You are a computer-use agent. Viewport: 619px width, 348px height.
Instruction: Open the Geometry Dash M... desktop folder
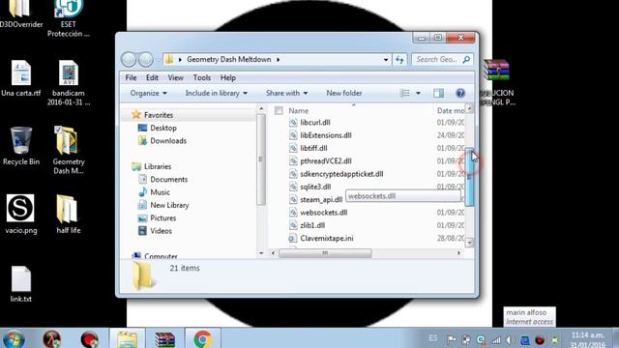point(69,150)
